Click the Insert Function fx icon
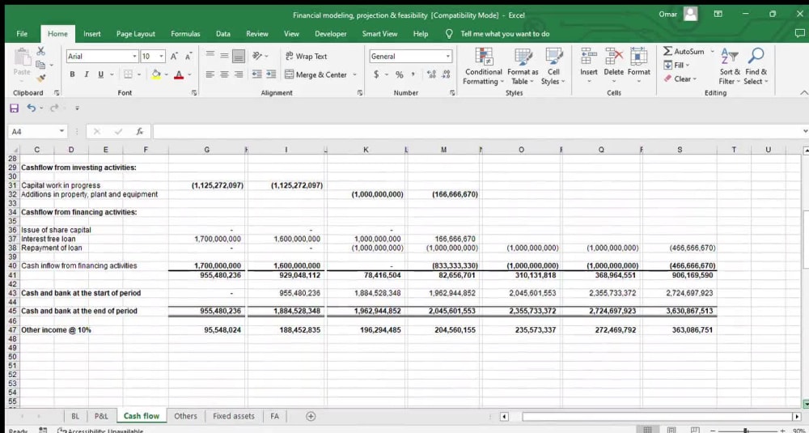 click(140, 132)
